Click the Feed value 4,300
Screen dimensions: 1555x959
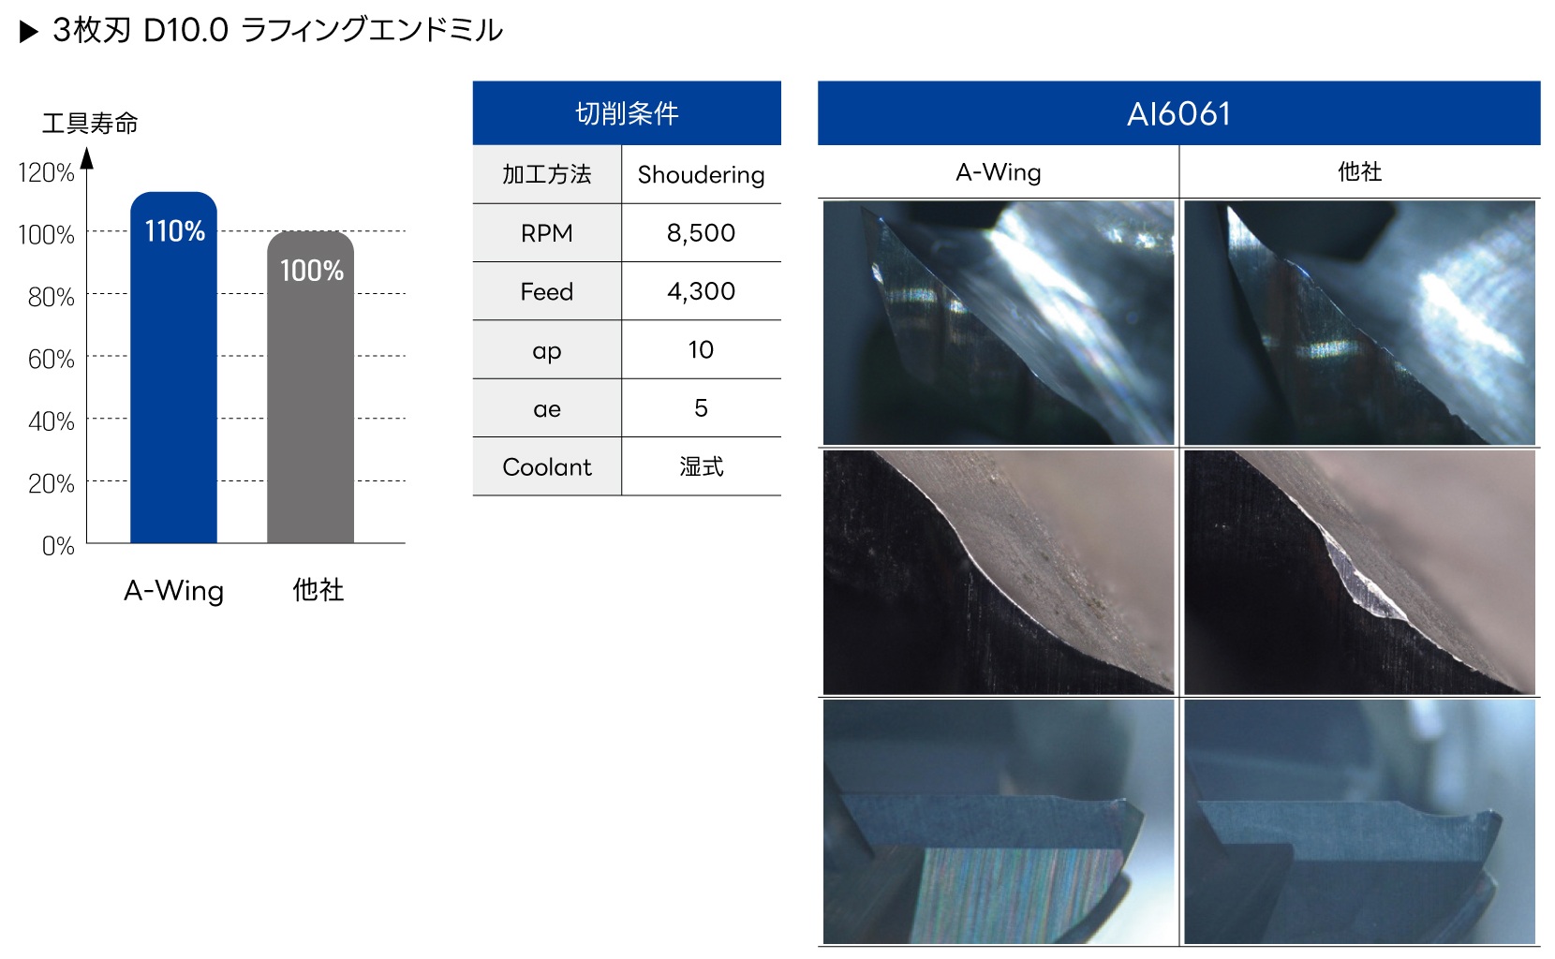701,291
